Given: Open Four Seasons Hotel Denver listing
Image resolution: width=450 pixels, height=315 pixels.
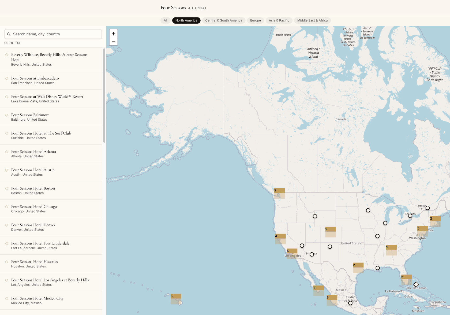Looking at the screenshot, I should tap(51, 227).
